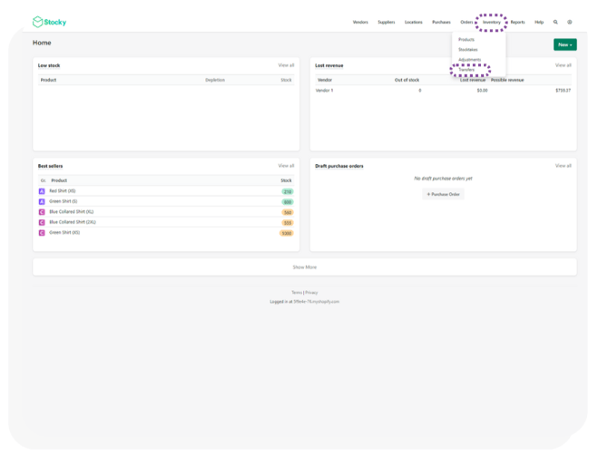This screenshot has width=608, height=455.
Task: Open the Inventory dropdown menu
Action: tap(492, 22)
